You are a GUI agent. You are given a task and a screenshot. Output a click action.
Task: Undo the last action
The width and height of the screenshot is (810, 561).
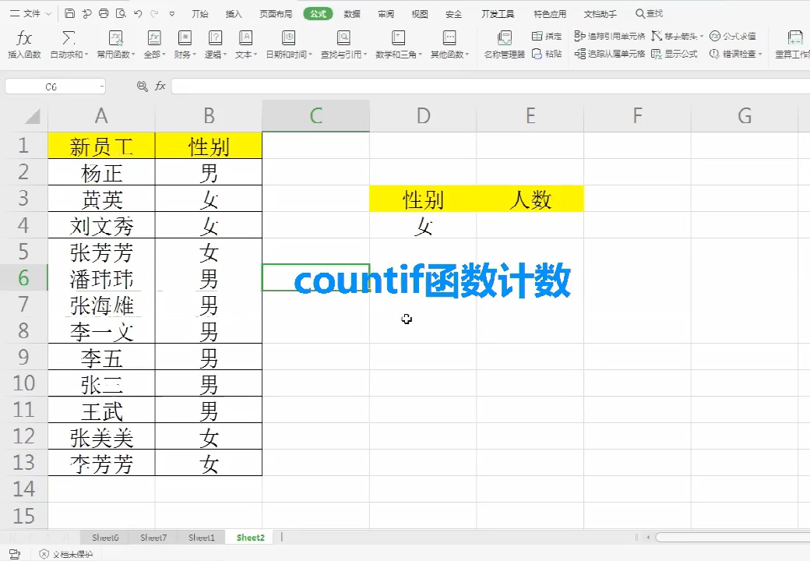click(138, 13)
